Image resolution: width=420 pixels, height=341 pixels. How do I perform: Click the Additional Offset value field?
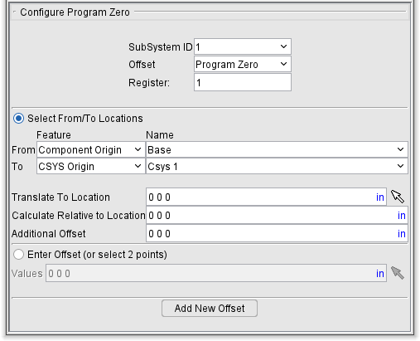(x=277, y=233)
